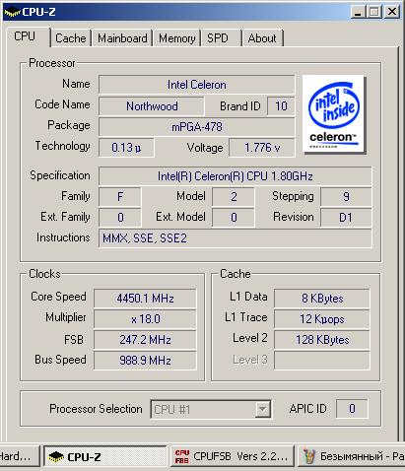
Task: Click the Name field Intel Celeron
Action: click(196, 85)
